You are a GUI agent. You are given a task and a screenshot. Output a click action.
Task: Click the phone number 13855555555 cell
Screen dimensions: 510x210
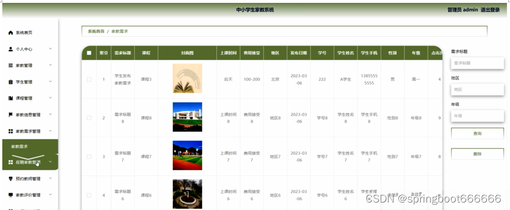[x=369, y=79]
